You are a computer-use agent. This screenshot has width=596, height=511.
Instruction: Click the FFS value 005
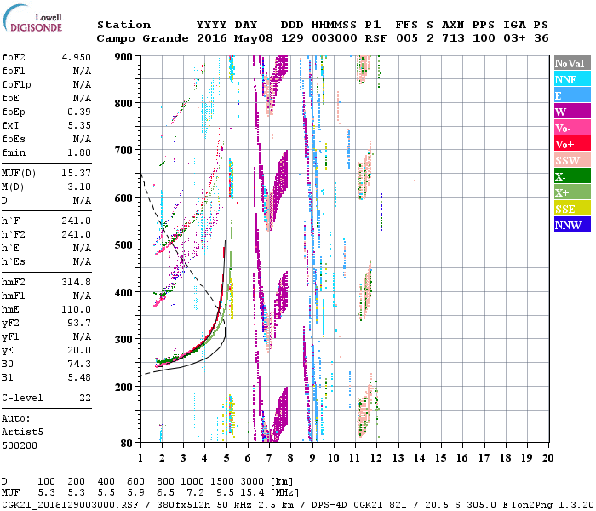407,38
